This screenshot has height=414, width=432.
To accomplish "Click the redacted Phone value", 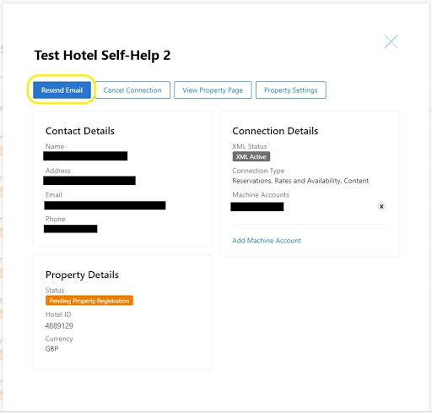I will pyautogui.click(x=71, y=229).
